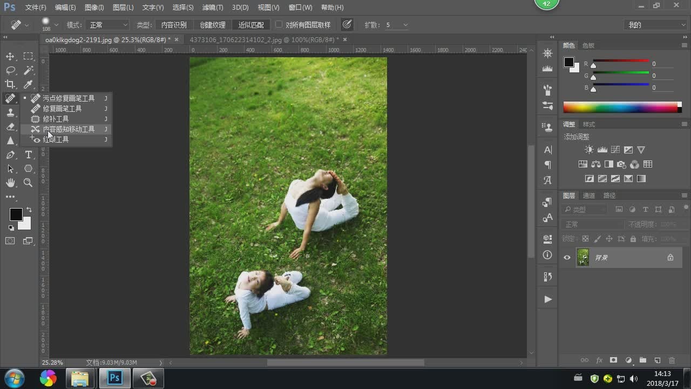Screen dimensions: 691x389
Task: Click the delete layer trash icon
Action: click(672, 360)
